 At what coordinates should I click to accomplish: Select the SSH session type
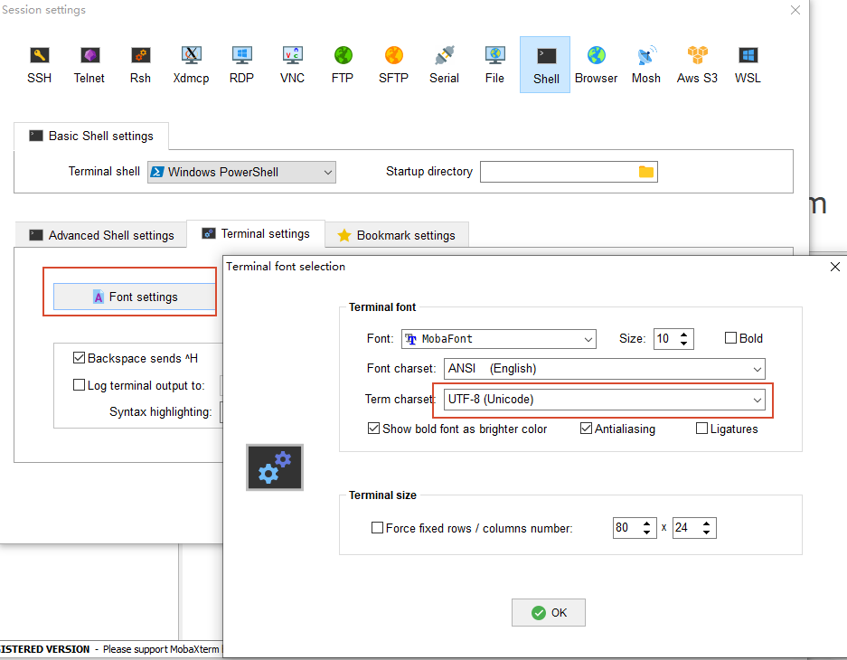coord(39,65)
